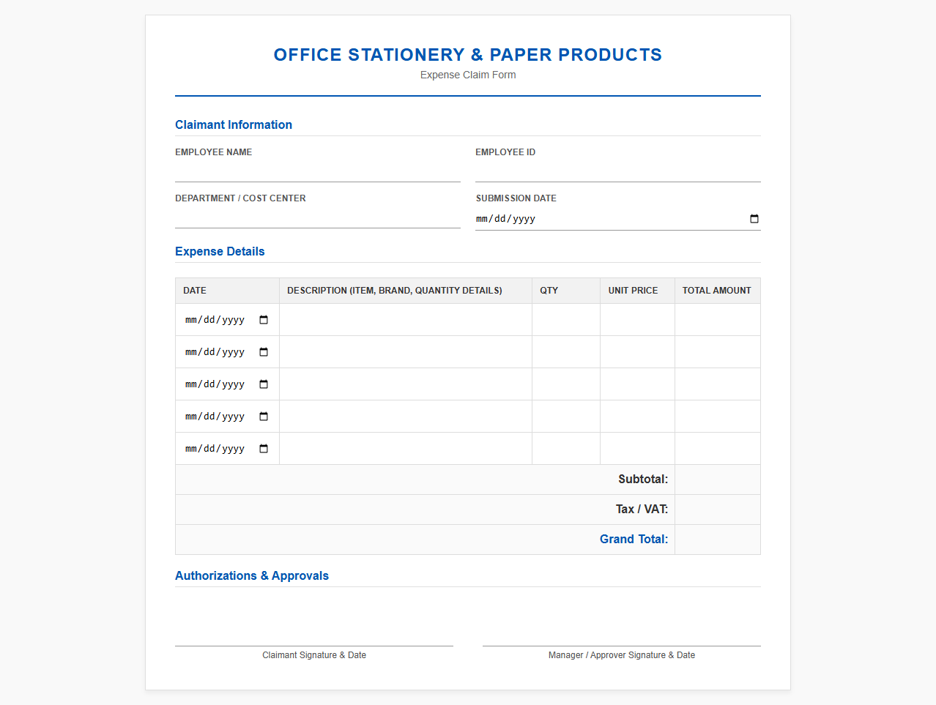Screen dimensions: 936x705
Task: Open the Submission Date calendar picker icon
Action: pos(754,219)
